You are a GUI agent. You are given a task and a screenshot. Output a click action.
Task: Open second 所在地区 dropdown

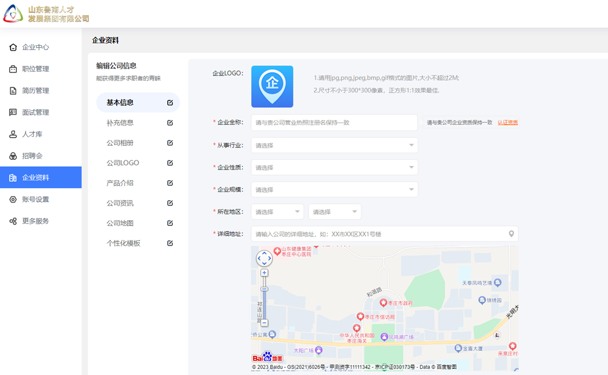(334, 212)
